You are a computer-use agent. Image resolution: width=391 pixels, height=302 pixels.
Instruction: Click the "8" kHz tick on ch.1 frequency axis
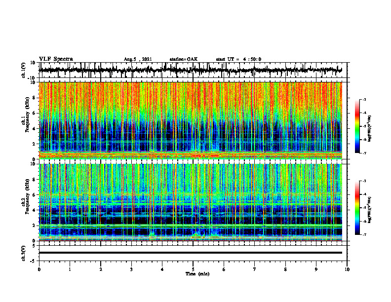pos(34,98)
